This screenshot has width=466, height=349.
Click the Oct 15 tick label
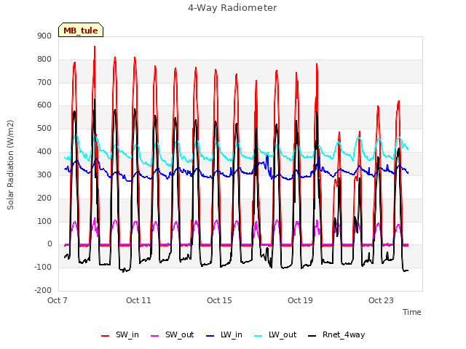pos(219,300)
